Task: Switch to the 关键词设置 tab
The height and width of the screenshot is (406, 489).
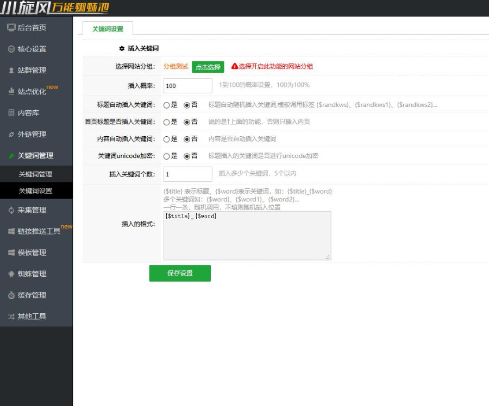Action: (108, 29)
